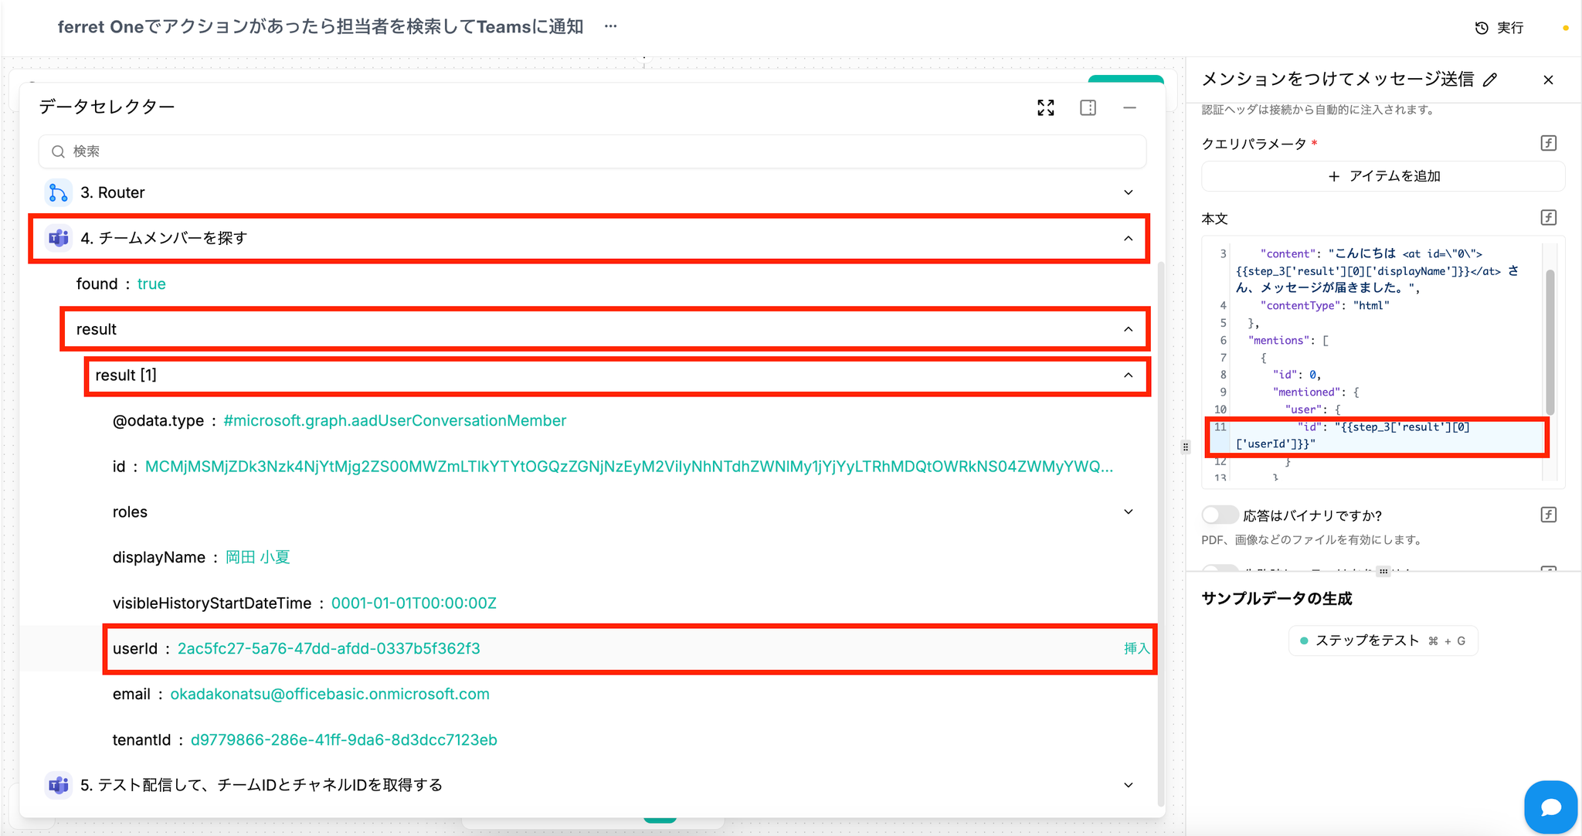Expand the 3. Router step

pyautogui.click(x=1128, y=192)
